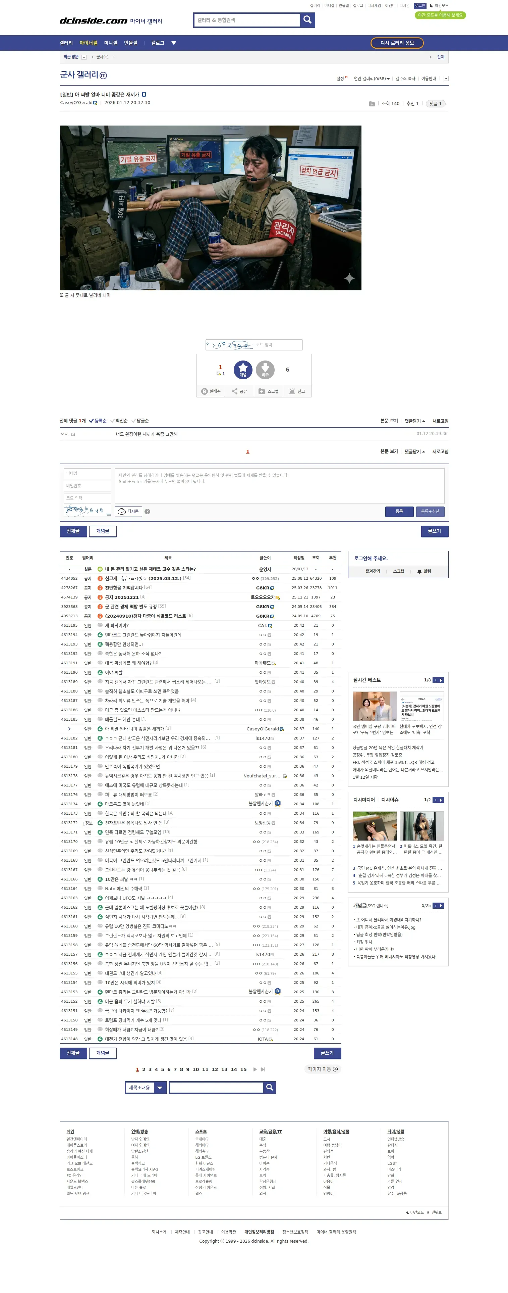Click the gallery search input in the header
This screenshot has width=508, height=1293.
click(x=247, y=20)
